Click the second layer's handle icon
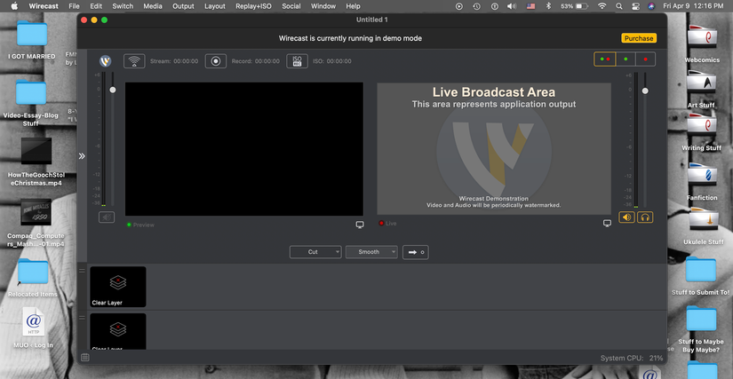The height and width of the screenshot is (379, 733). (x=82, y=318)
